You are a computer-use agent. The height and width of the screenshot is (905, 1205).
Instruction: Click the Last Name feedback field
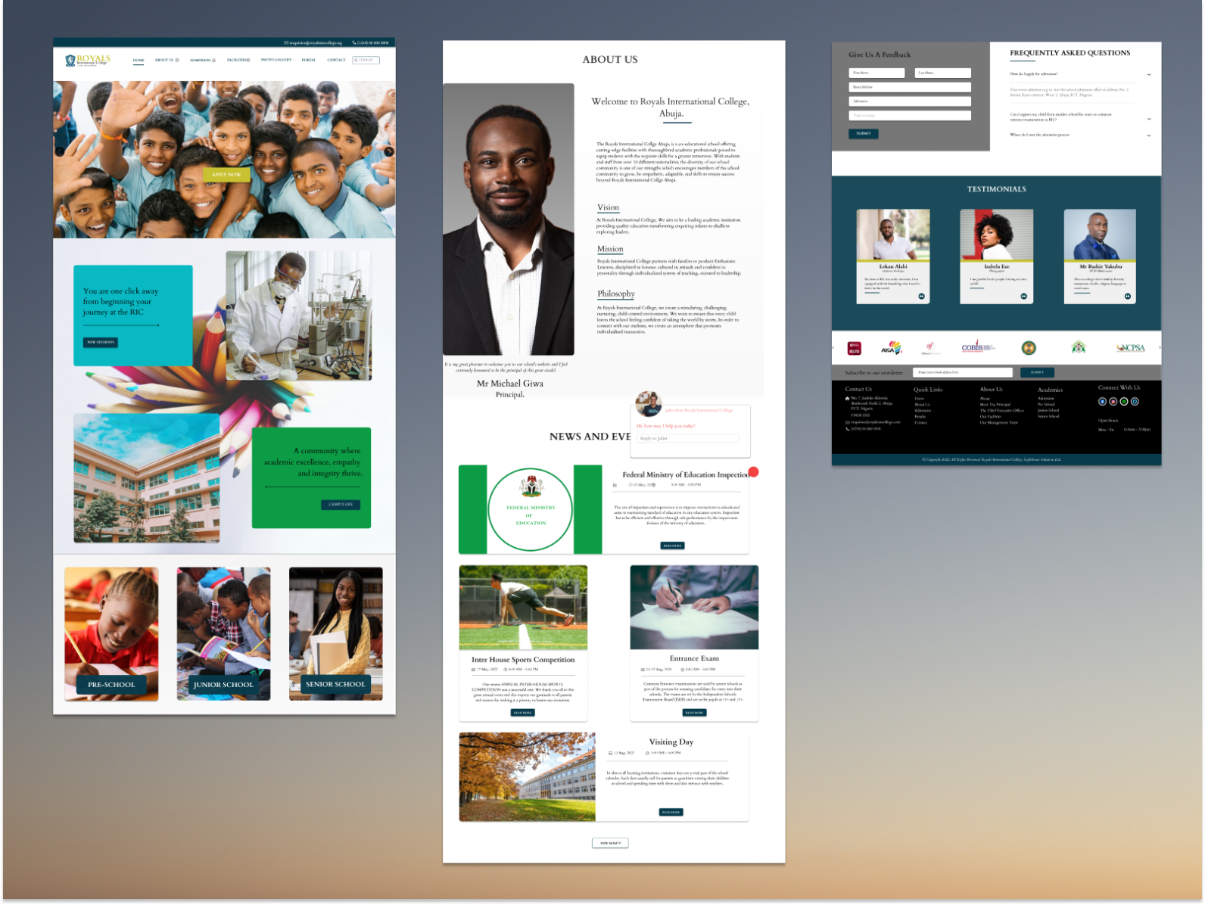click(x=943, y=73)
